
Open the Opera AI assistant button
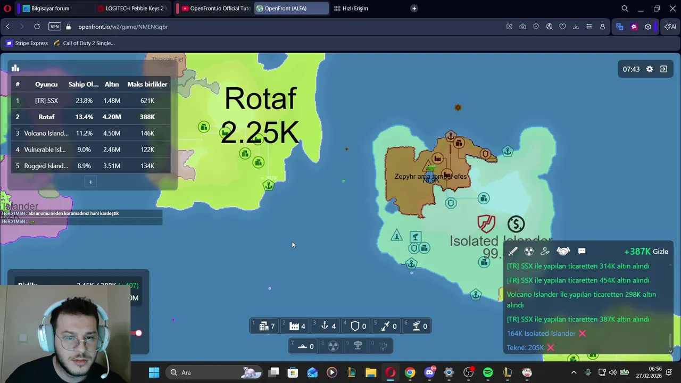click(670, 27)
